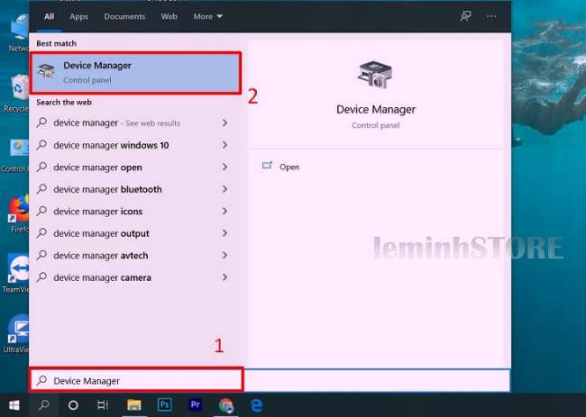Open Task View on the taskbar
Image resolution: width=586 pixels, height=417 pixels.
(x=102, y=405)
